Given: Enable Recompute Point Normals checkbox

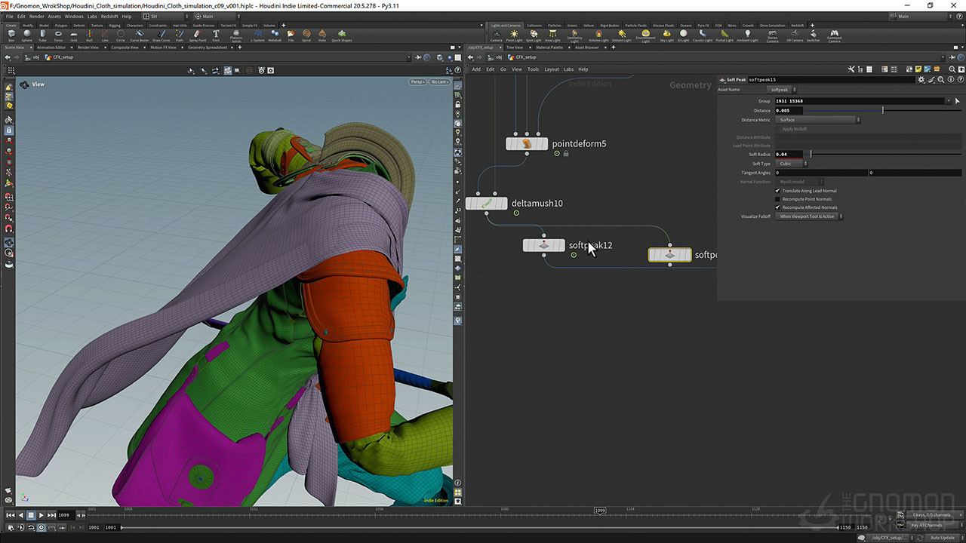Looking at the screenshot, I should (x=778, y=199).
